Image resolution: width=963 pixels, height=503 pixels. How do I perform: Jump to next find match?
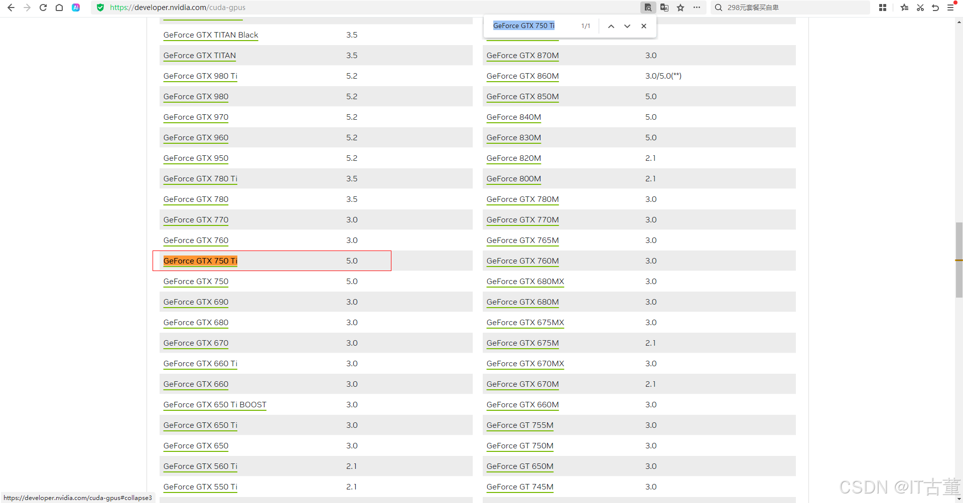[x=627, y=26]
